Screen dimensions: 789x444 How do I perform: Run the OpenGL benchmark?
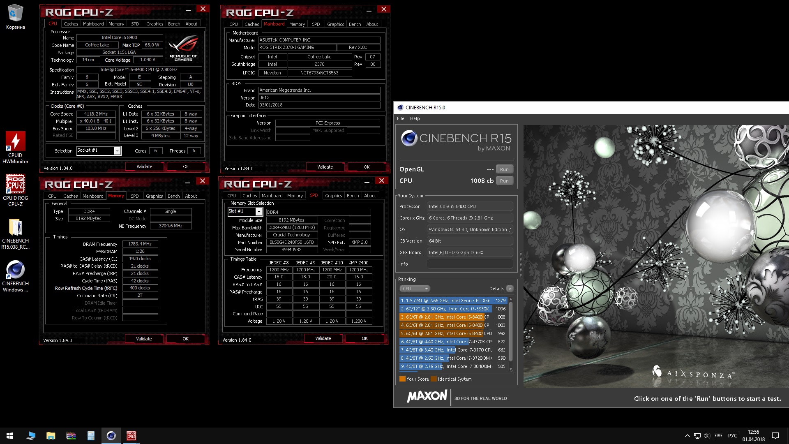(x=504, y=169)
